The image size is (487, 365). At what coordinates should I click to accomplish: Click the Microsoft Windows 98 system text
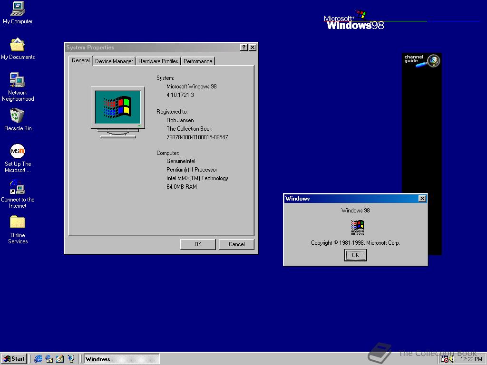pyautogui.click(x=192, y=86)
